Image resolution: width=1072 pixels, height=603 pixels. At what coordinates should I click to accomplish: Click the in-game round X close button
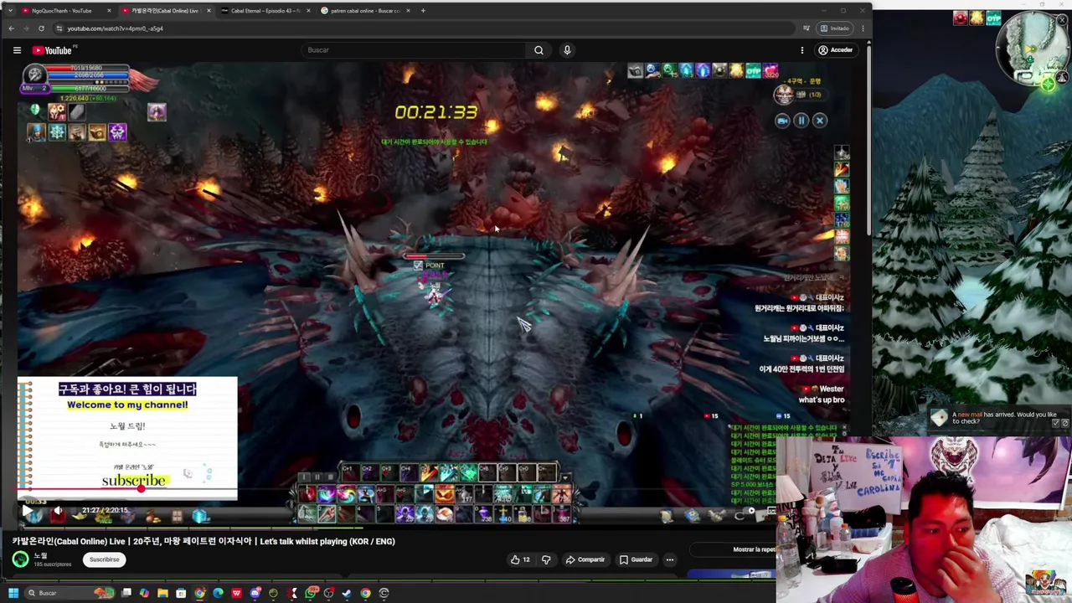820,121
